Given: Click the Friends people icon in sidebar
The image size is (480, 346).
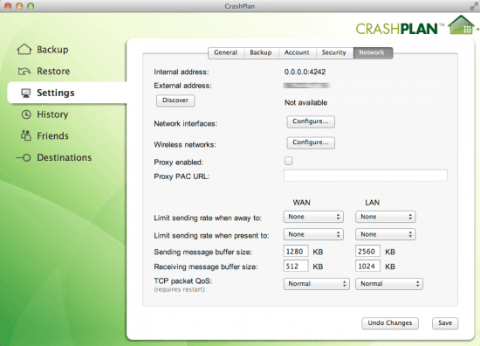Looking at the screenshot, I should [26, 135].
